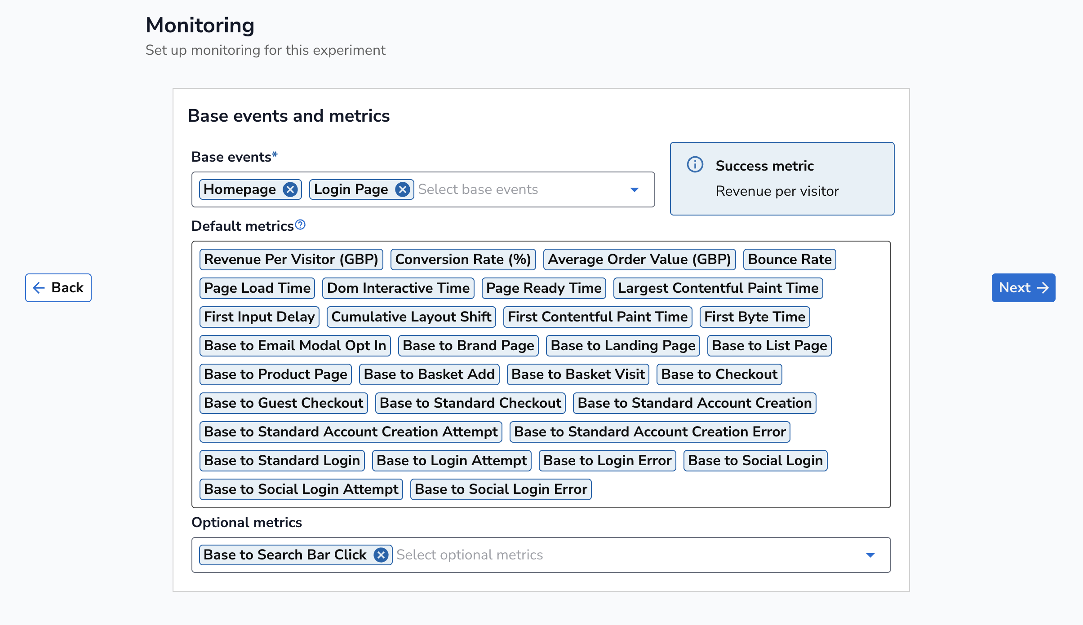
Task: Click the Cumulative Layout Shift metric tag
Action: pyautogui.click(x=411, y=317)
